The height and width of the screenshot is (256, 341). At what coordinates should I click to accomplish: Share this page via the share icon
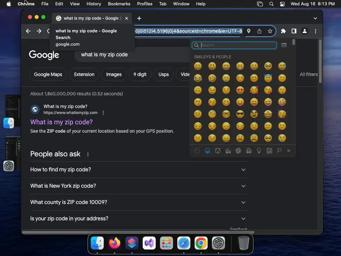pos(259,31)
